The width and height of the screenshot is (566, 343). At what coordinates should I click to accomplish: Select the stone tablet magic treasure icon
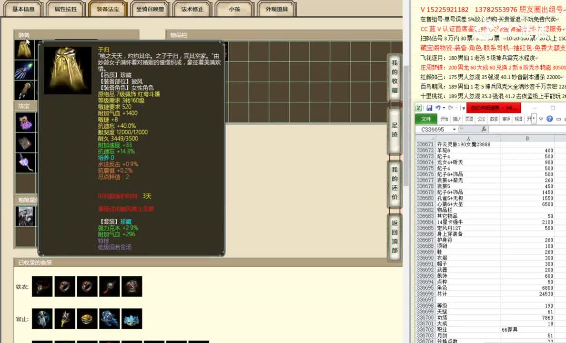(25, 143)
